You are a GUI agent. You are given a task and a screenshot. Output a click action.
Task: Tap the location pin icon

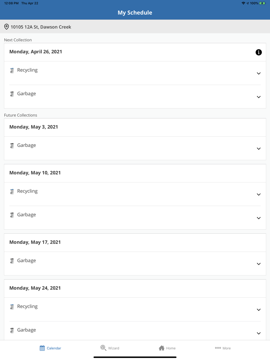(x=6, y=27)
